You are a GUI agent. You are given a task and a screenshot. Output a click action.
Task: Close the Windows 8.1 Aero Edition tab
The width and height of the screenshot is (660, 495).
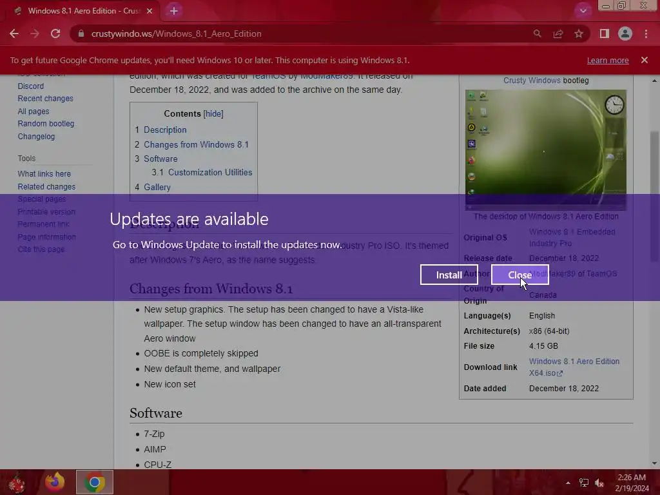tap(150, 11)
